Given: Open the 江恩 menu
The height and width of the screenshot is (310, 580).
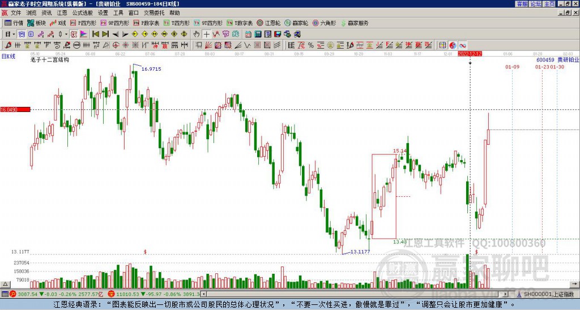Looking at the screenshot, I should coord(62,13).
